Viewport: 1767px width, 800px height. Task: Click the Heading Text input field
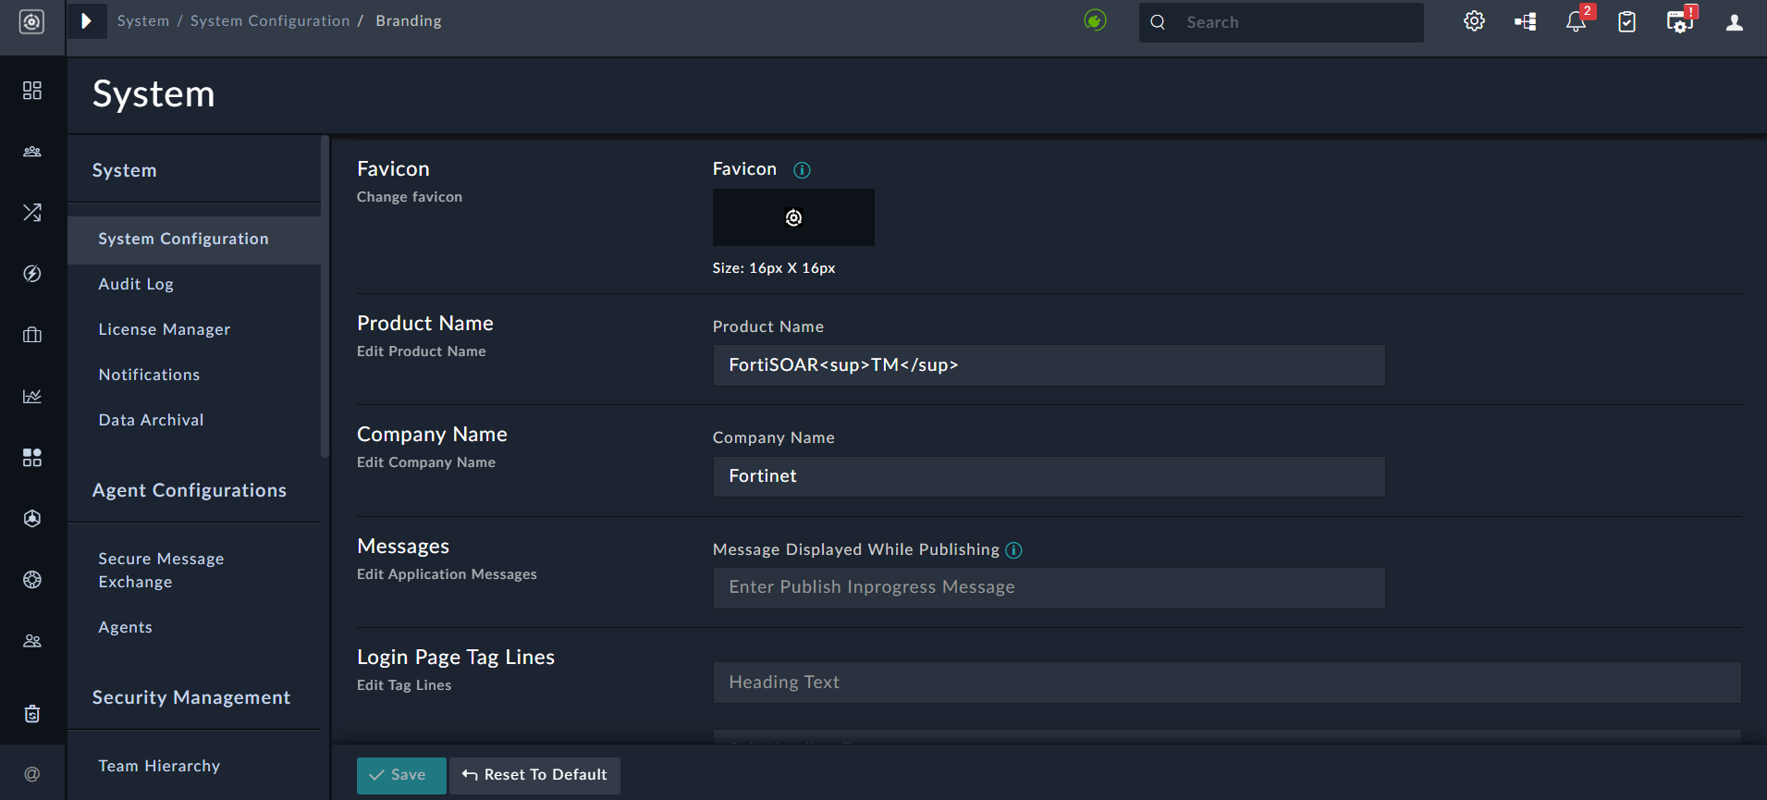[1226, 683]
